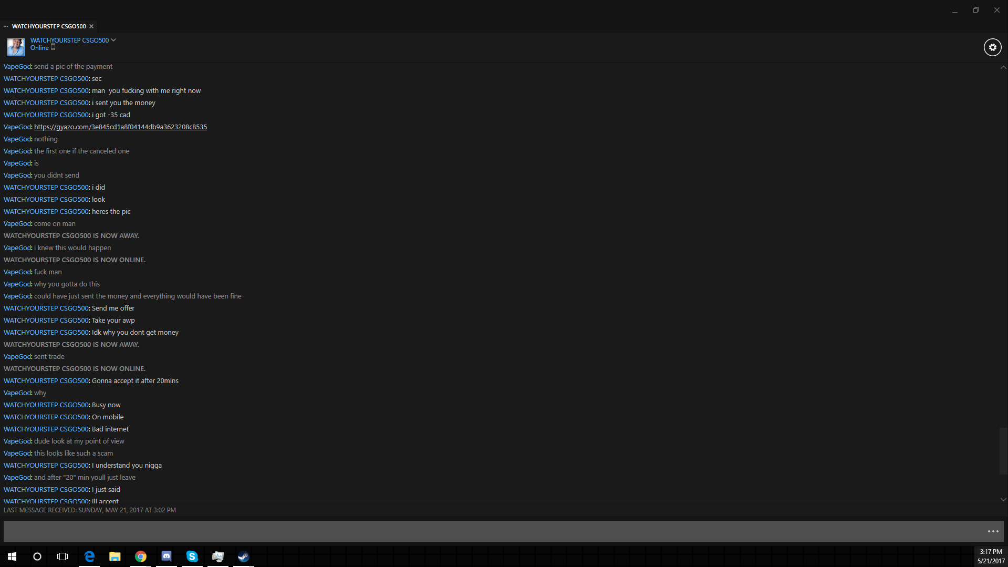Click the WATCHYOURSTEP CSGO500 name beside "i did"
The height and width of the screenshot is (567, 1008).
point(46,188)
